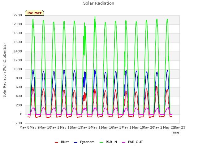Click the 1800 y-axis tick label

pyautogui.click(x=18, y=33)
